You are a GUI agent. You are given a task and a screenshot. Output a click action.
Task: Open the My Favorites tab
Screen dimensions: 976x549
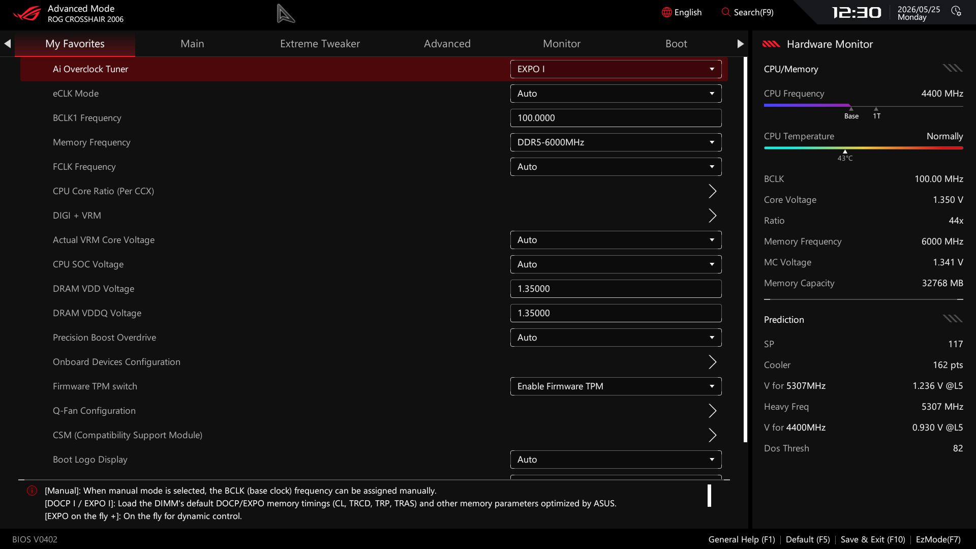click(75, 44)
